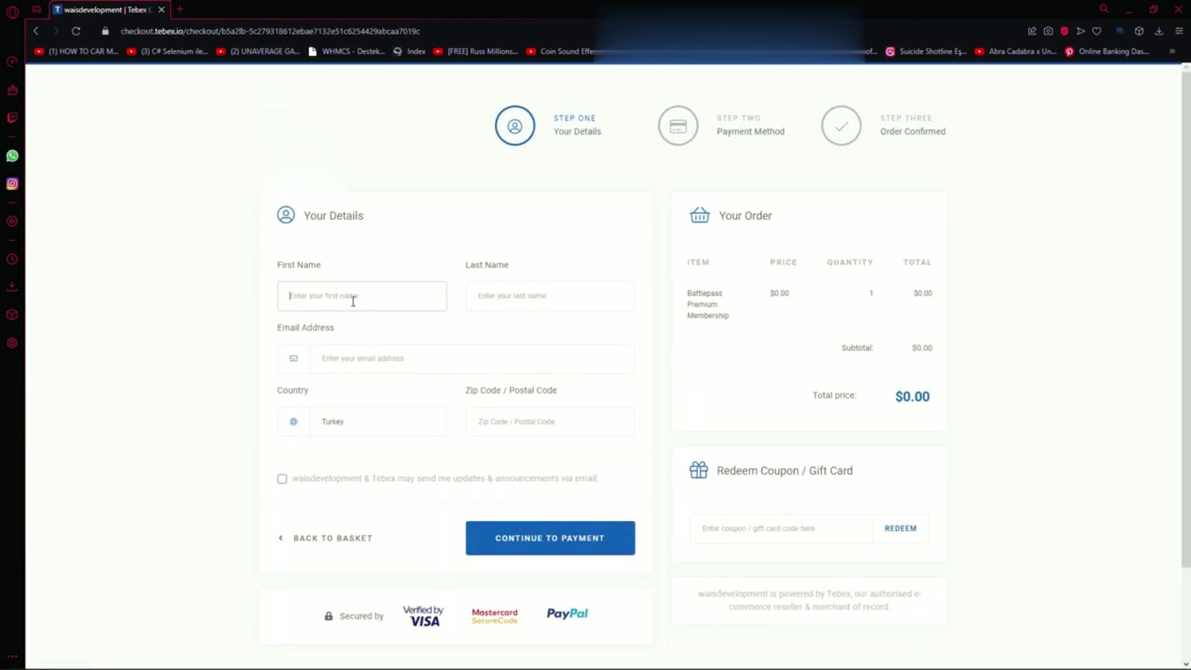Focus the Email Address field

coord(456,359)
